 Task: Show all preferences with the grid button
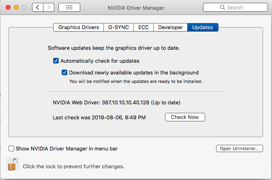69,7
